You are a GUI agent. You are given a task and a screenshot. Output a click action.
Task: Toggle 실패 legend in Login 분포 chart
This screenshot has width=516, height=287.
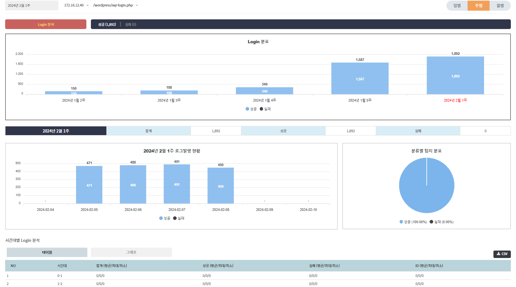click(x=265, y=109)
